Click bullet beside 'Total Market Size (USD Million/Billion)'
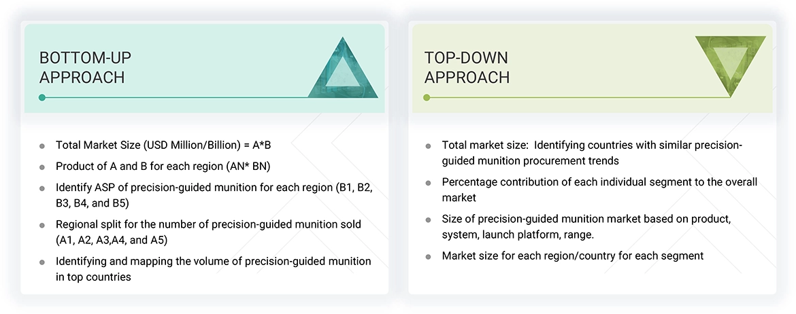The height and width of the screenshot is (314, 796). click(42, 146)
